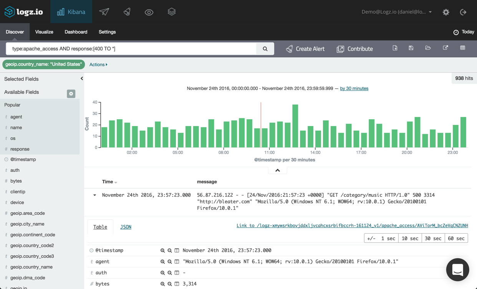Viewport: 477px width, 289px height.
Task: Click the logout icon
Action: coord(463,12)
